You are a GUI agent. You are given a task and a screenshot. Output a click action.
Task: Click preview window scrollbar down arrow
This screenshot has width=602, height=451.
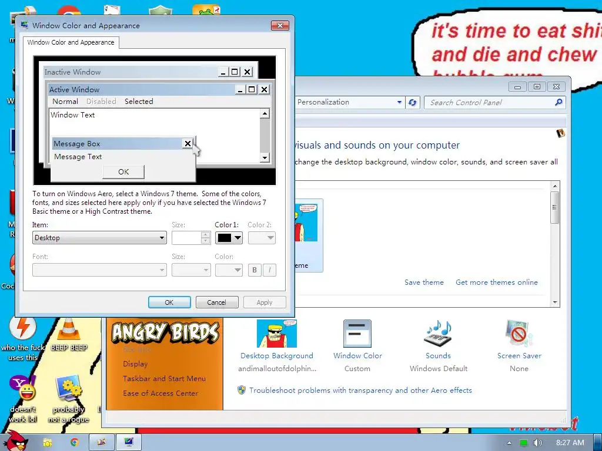tap(265, 157)
